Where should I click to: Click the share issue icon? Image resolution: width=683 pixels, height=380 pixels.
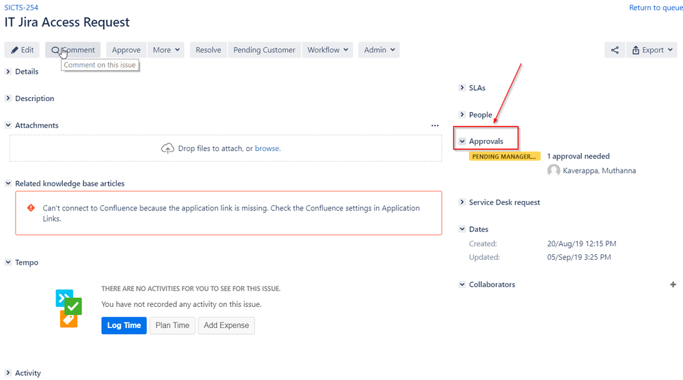click(x=615, y=50)
